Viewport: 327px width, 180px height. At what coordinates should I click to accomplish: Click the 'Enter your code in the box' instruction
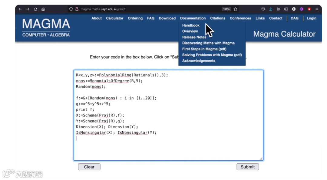[x=134, y=57]
